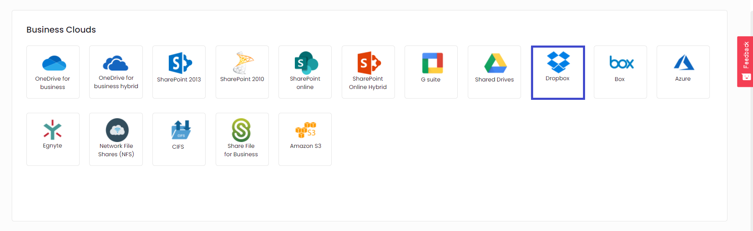Click the "SharePoint 2013" label

coord(179,79)
